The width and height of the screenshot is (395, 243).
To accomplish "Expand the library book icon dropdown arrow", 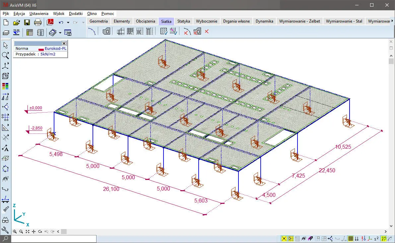I will [60, 33].
